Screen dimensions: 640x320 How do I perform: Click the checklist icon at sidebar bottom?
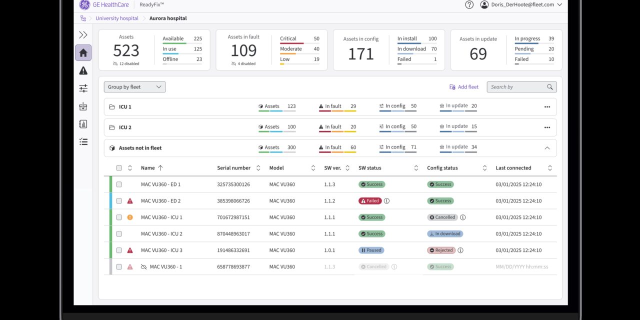pyautogui.click(x=83, y=141)
